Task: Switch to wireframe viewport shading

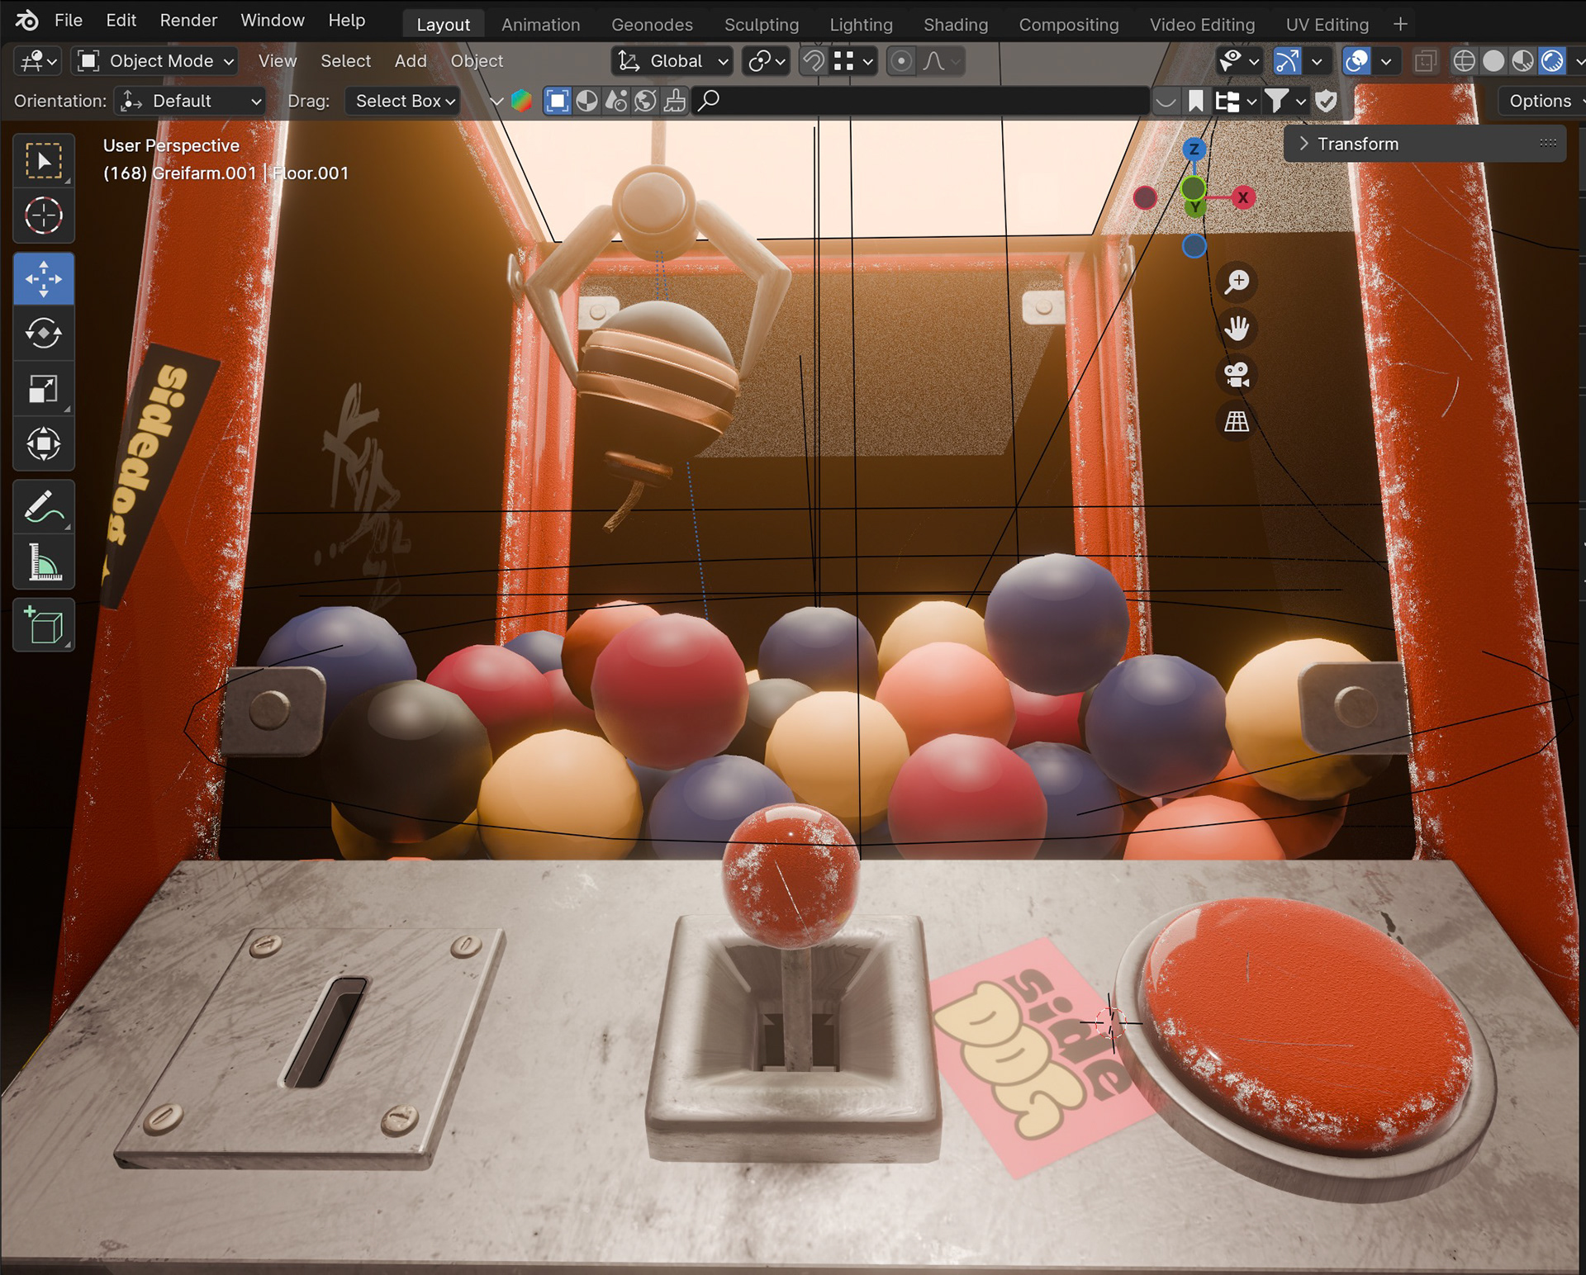Action: (1464, 61)
